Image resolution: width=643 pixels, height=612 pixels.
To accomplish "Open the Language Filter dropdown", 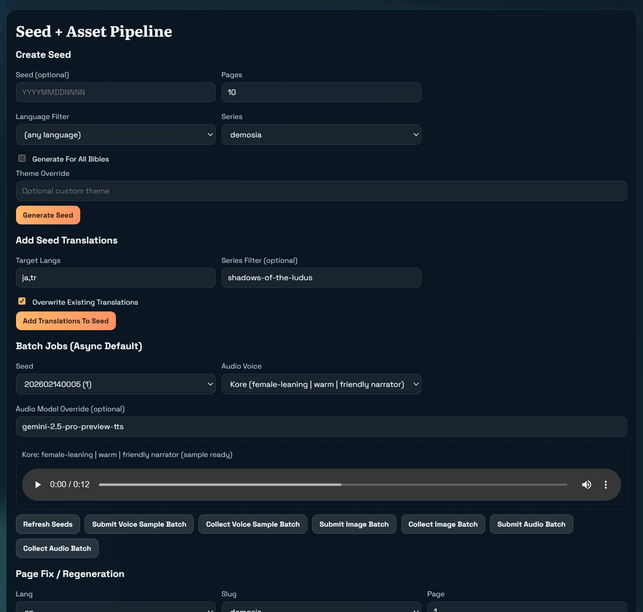I will [116, 135].
